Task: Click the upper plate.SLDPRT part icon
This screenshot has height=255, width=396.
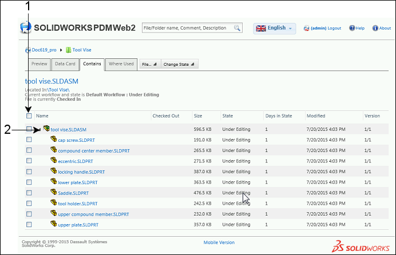Action: pyautogui.click(x=54, y=224)
